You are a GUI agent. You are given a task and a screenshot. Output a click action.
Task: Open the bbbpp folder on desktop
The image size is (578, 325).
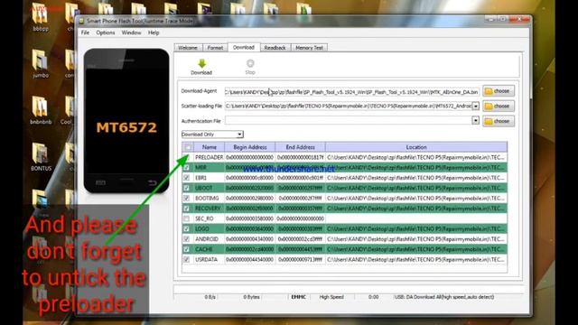point(40,17)
